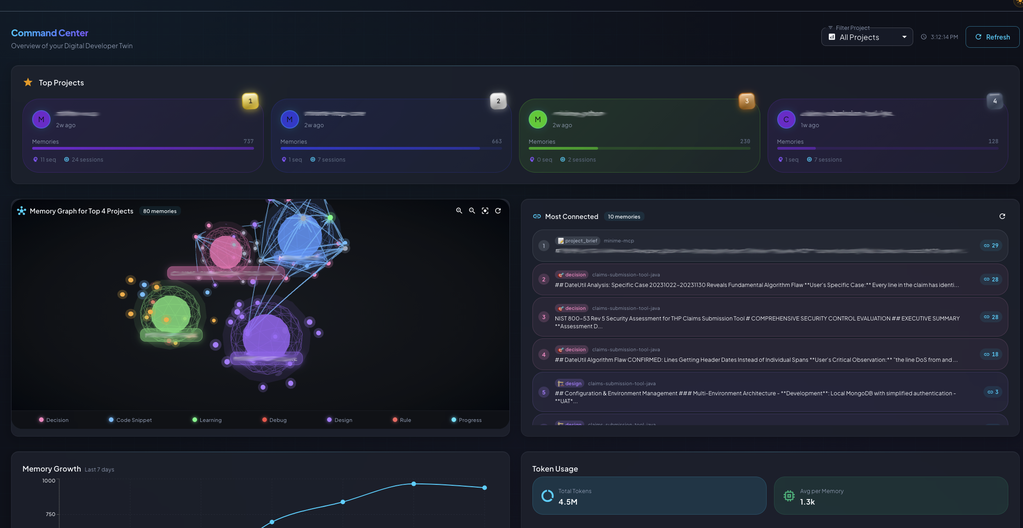Click the chip icon on Avg per Memory card

tap(789, 496)
